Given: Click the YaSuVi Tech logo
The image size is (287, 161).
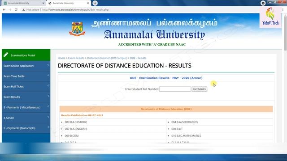Looking at the screenshot, I should 270,17.
